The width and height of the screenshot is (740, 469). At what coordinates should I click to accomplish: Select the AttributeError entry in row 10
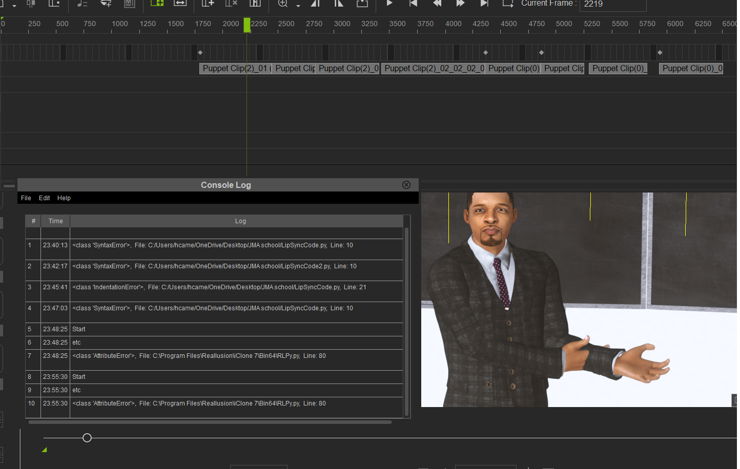[x=214, y=408]
